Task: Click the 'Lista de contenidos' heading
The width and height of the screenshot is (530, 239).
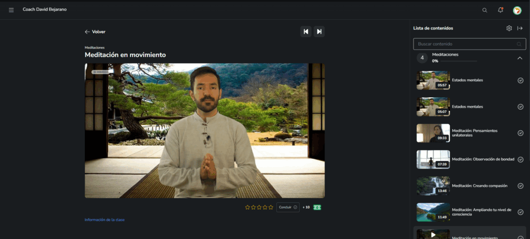Action: pos(433,28)
